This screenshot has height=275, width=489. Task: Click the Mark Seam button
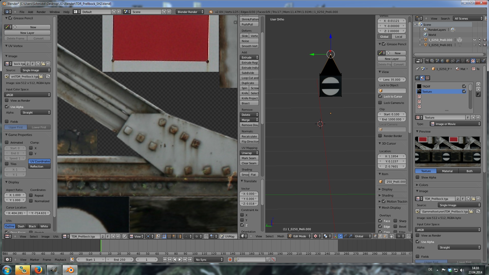click(x=249, y=158)
